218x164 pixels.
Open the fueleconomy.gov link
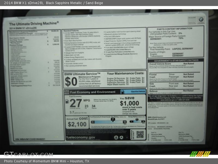(x=80, y=137)
